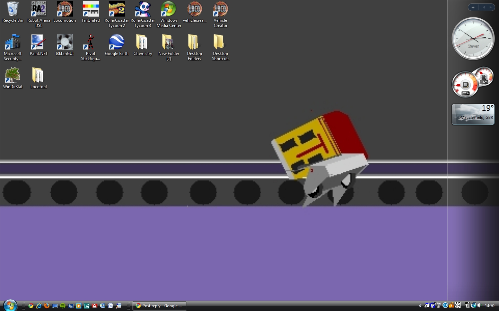Select the Vehicle Creator shortcut
The width and height of the screenshot is (499, 311).
click(x=220, y=14)
